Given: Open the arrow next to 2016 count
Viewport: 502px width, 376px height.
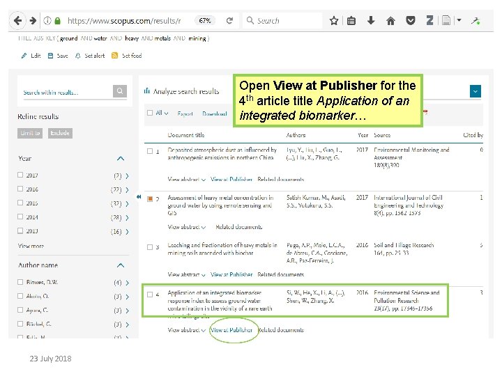Looking at the screenshot, I should (x=128, y=190).
